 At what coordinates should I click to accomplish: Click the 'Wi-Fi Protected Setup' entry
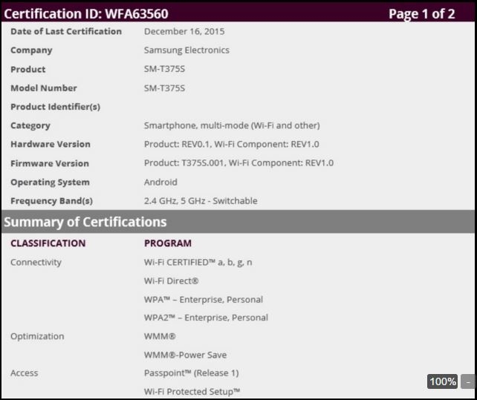(x=192, y=392)
